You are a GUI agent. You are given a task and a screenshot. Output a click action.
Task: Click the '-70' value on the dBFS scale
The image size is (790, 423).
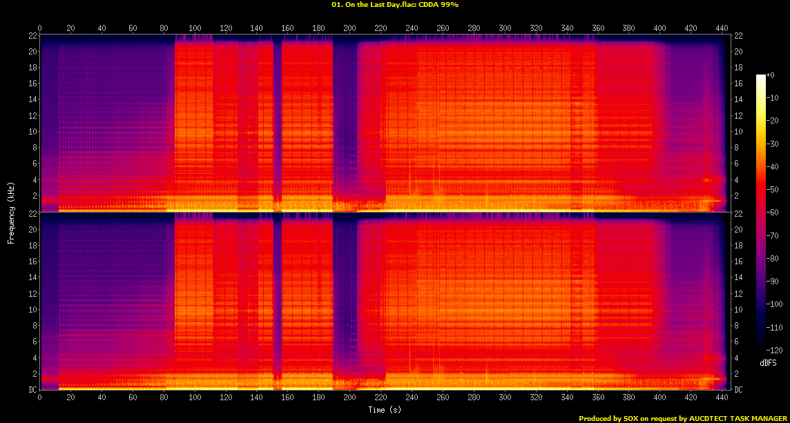pos(772,235)
